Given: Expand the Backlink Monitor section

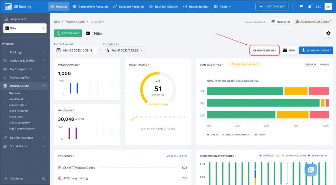Looking at the screenshot, I should pyautogui.click(x=44, y=138).
